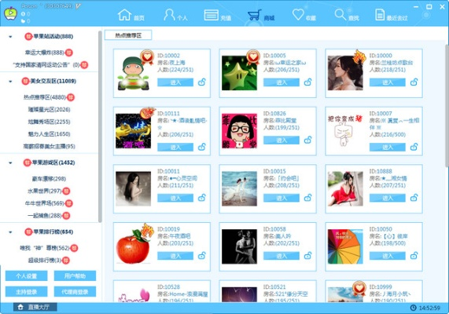The image size is (449, 314).
Task: Select 热点推荐区(4880) in the sidebar
Action: 45,97
